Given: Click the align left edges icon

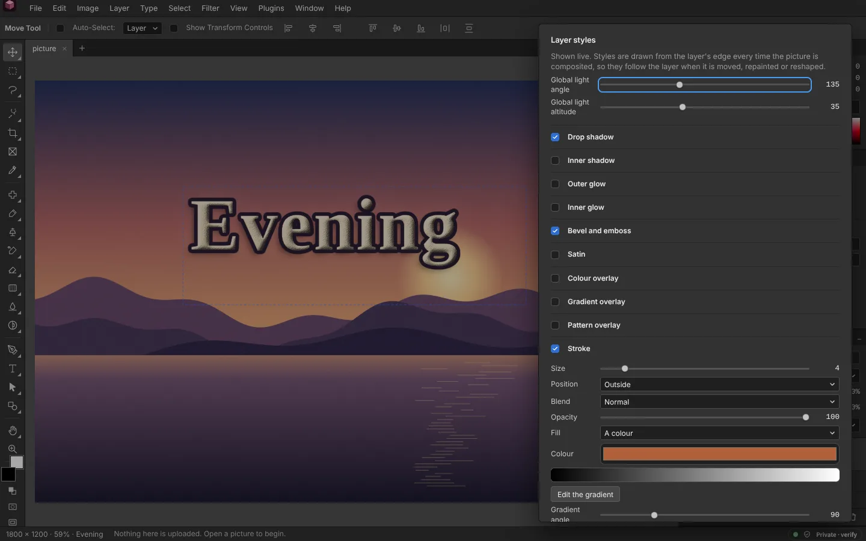Looking at the screenshot, I should [x=289, y=28].
